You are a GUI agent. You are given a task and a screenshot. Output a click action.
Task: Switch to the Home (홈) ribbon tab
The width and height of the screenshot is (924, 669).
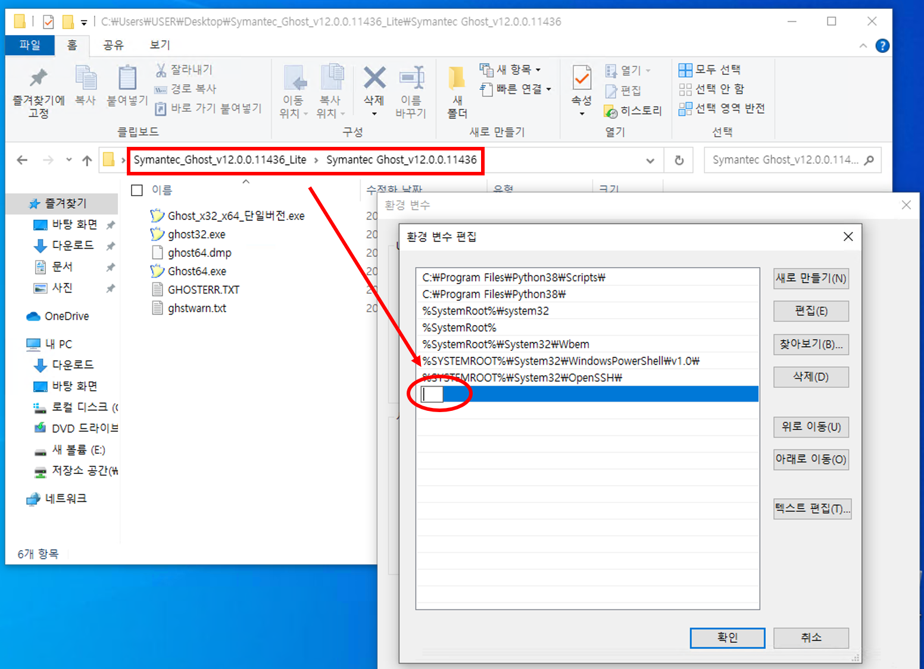tap(72, 45)
